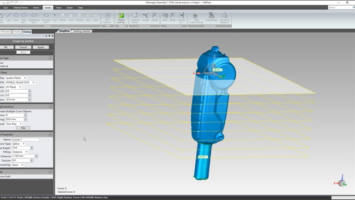355x200 pixels.
Task: Click the Sphere feature icon
Action: tap(63, 17)
